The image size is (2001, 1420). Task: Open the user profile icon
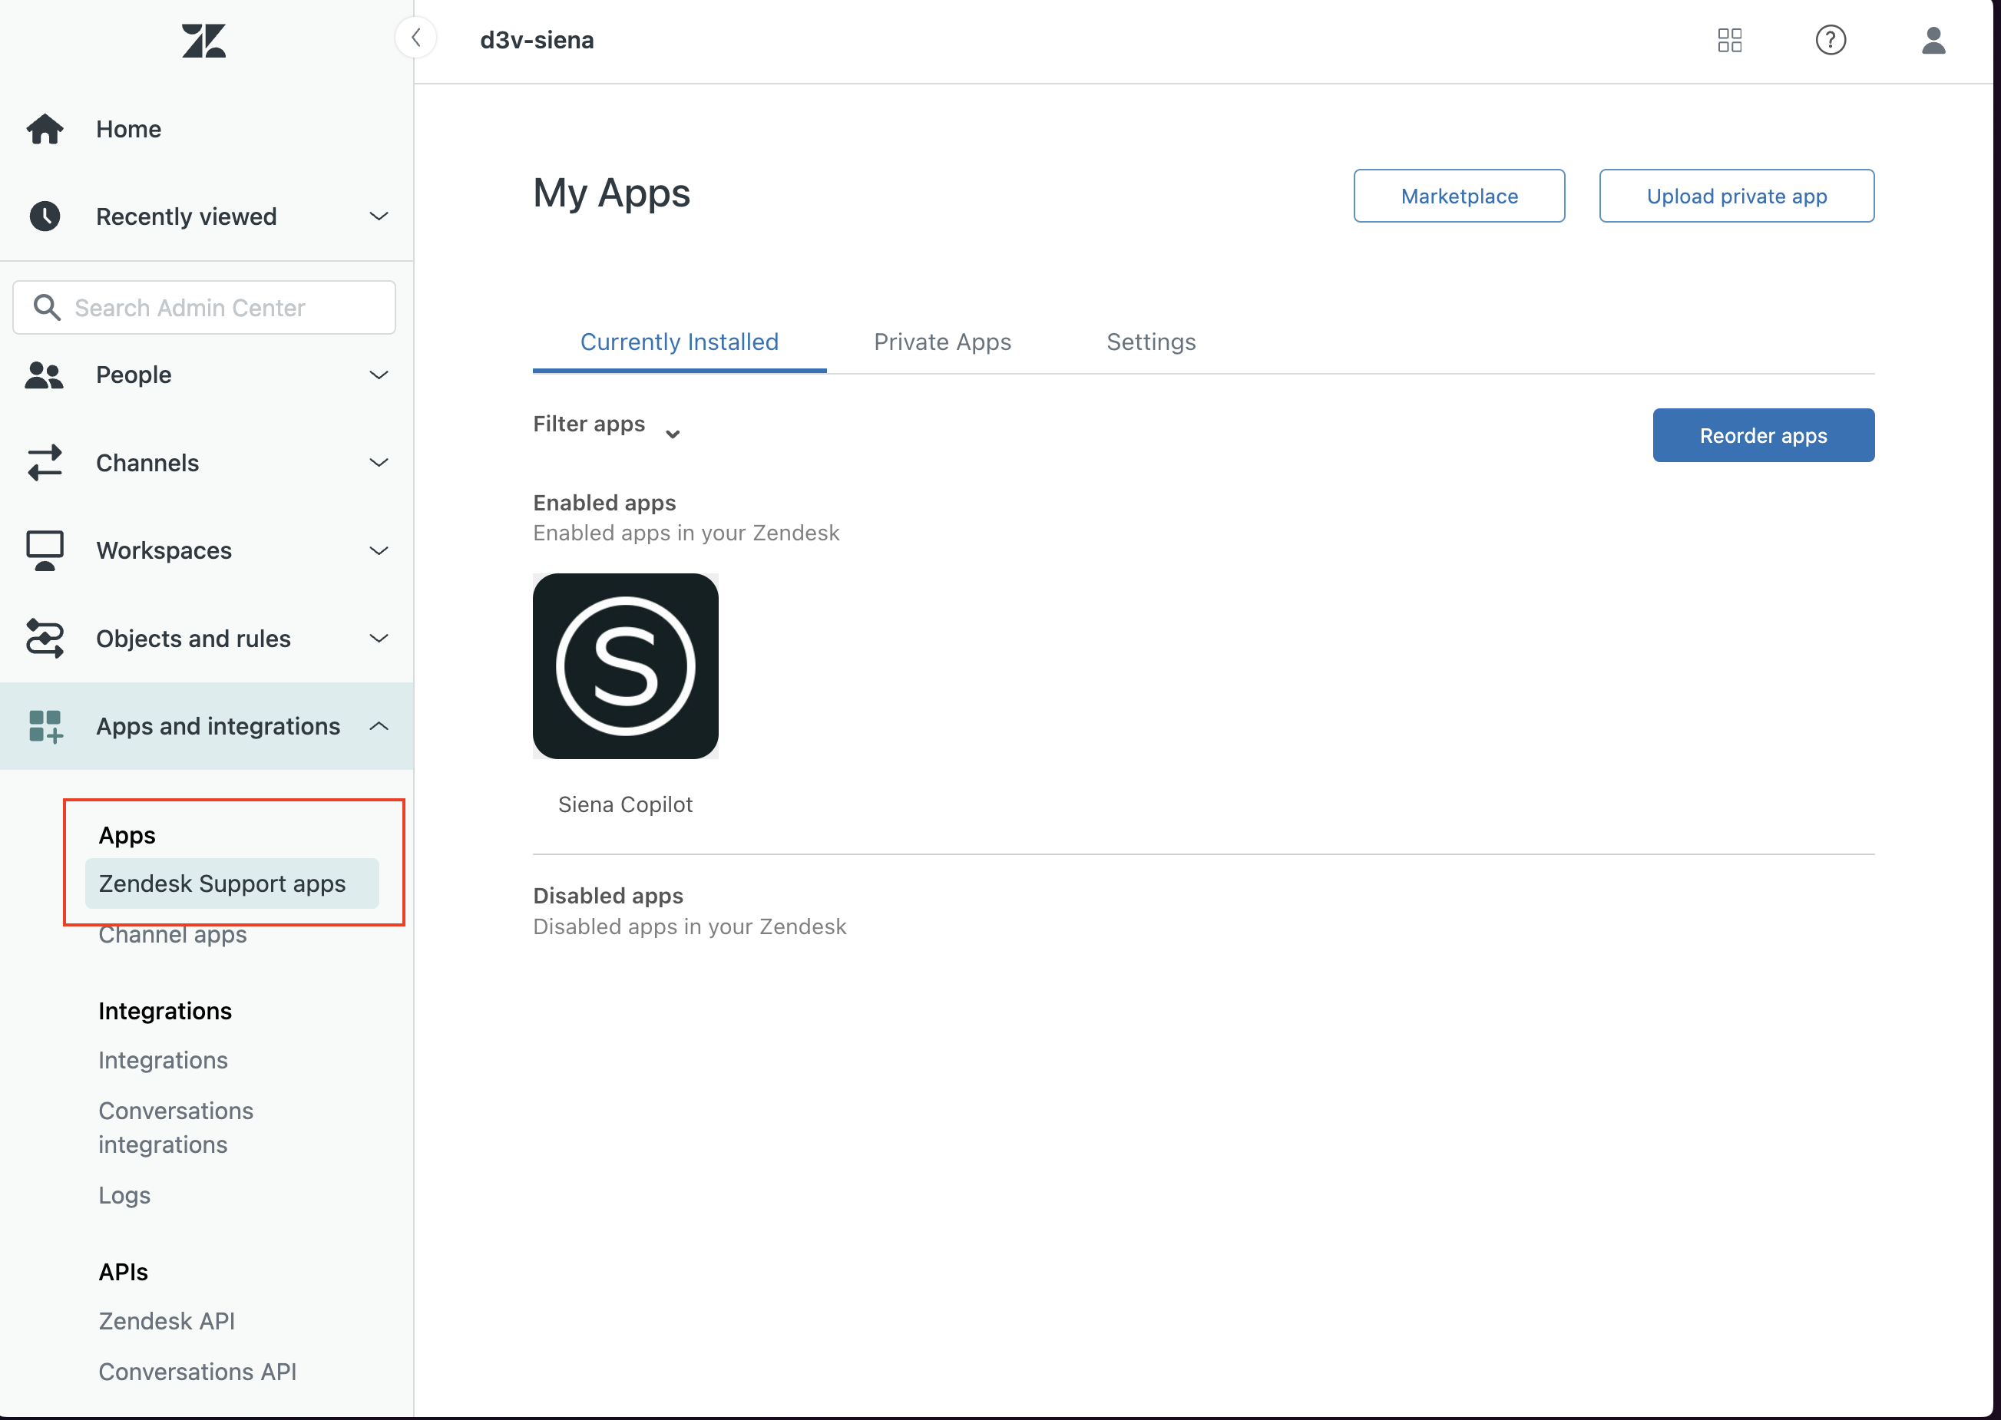pos(1933,40)
